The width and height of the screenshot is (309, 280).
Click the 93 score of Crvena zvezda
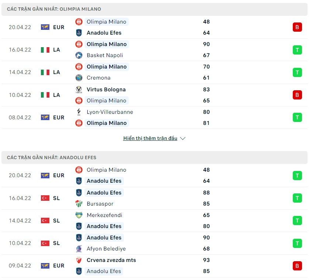206,260
